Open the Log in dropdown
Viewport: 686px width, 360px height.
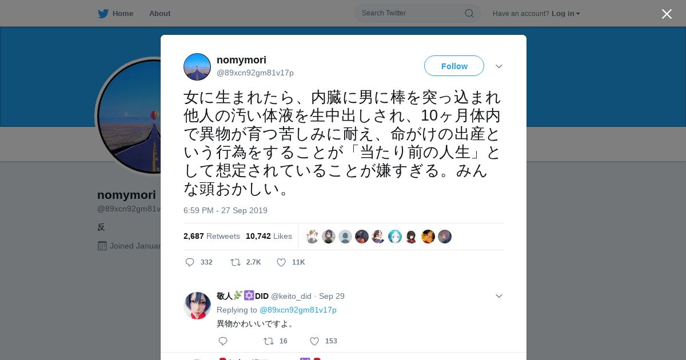point(566,14)
